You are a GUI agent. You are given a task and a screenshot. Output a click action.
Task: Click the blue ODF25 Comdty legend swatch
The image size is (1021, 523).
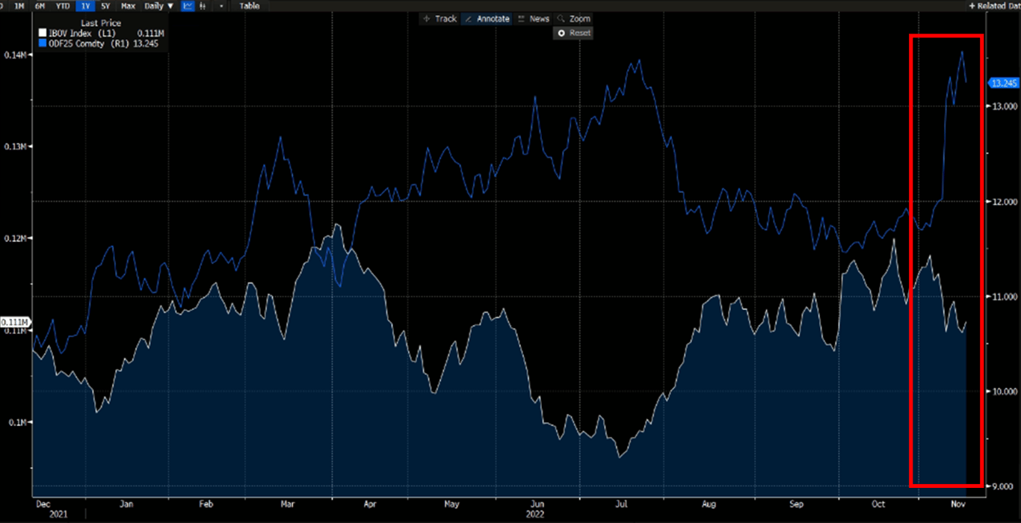(x=42, y=43)
